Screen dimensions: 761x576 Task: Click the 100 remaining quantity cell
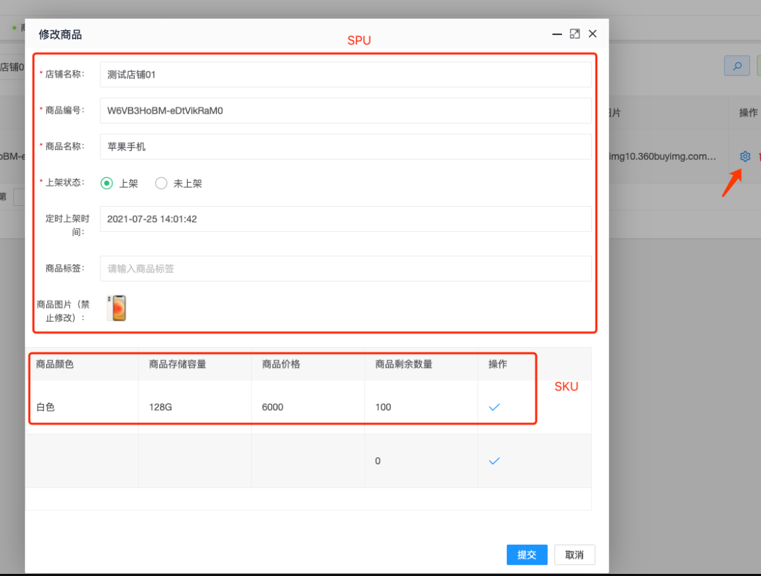(x=421, y=407)
